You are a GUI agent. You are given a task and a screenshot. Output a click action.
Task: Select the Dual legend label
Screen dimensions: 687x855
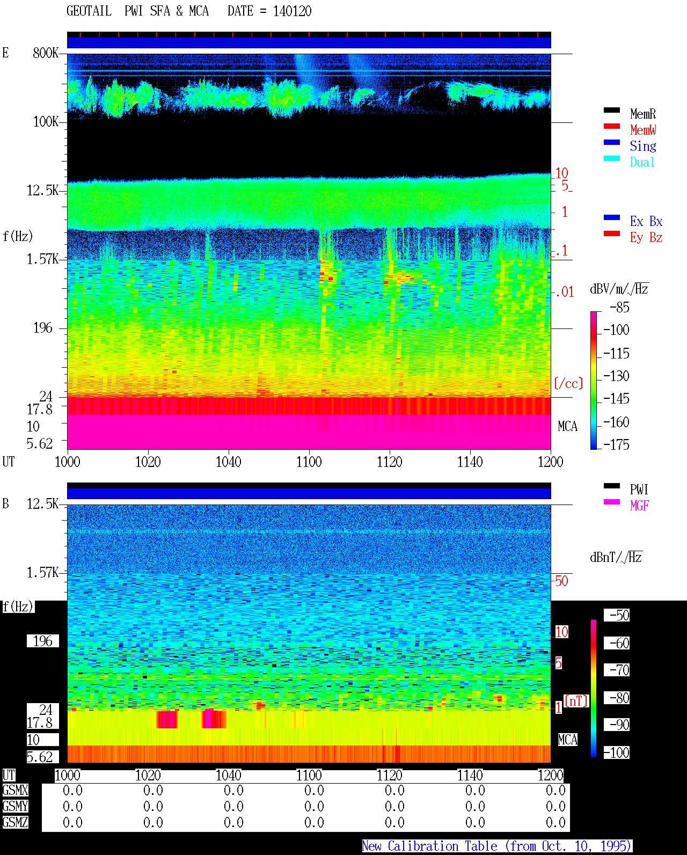pos(642,162)
